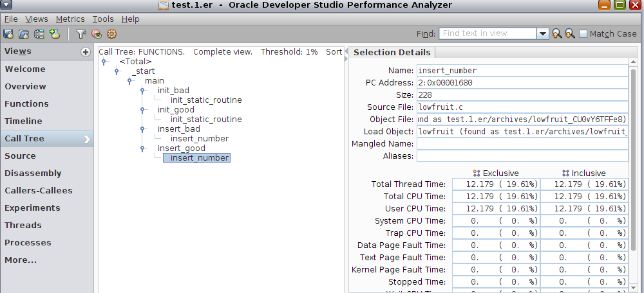Screen dimensions: 644x293
Task: Select the highlighted insert_number under insert_good
Action: pos(196,158)
